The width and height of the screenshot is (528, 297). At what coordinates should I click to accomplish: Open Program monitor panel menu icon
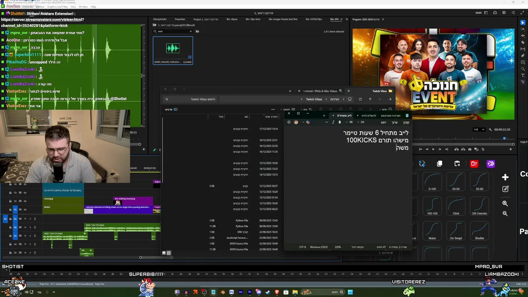[383, 19]
